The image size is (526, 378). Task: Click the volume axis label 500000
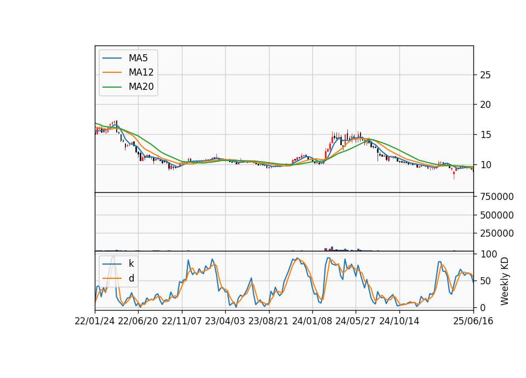(497, 215)
